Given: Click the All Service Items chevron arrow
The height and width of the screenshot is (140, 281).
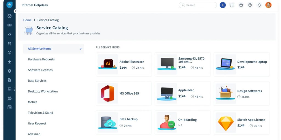Looking at the screenshot, I should (81, 49).
